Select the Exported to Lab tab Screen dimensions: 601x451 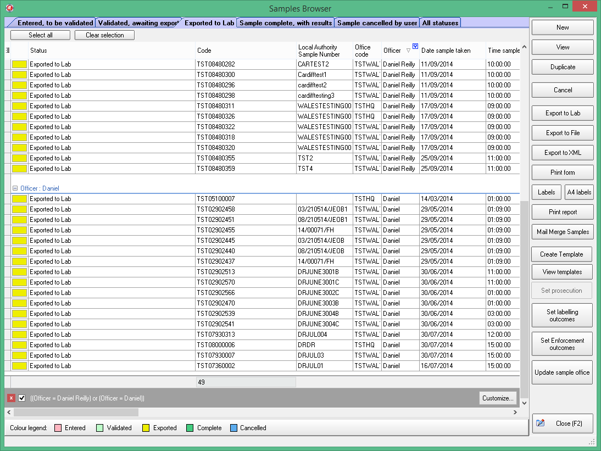209,23
